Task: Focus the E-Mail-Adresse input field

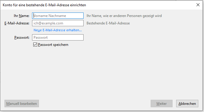Action: [x=58, y=23]
